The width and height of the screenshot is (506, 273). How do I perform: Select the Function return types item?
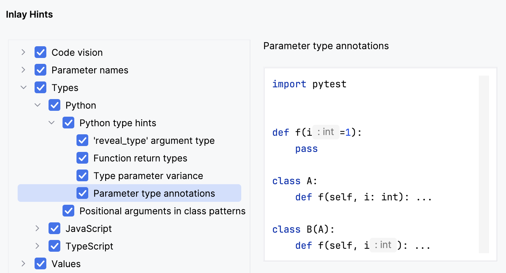(x=140, y=158)
